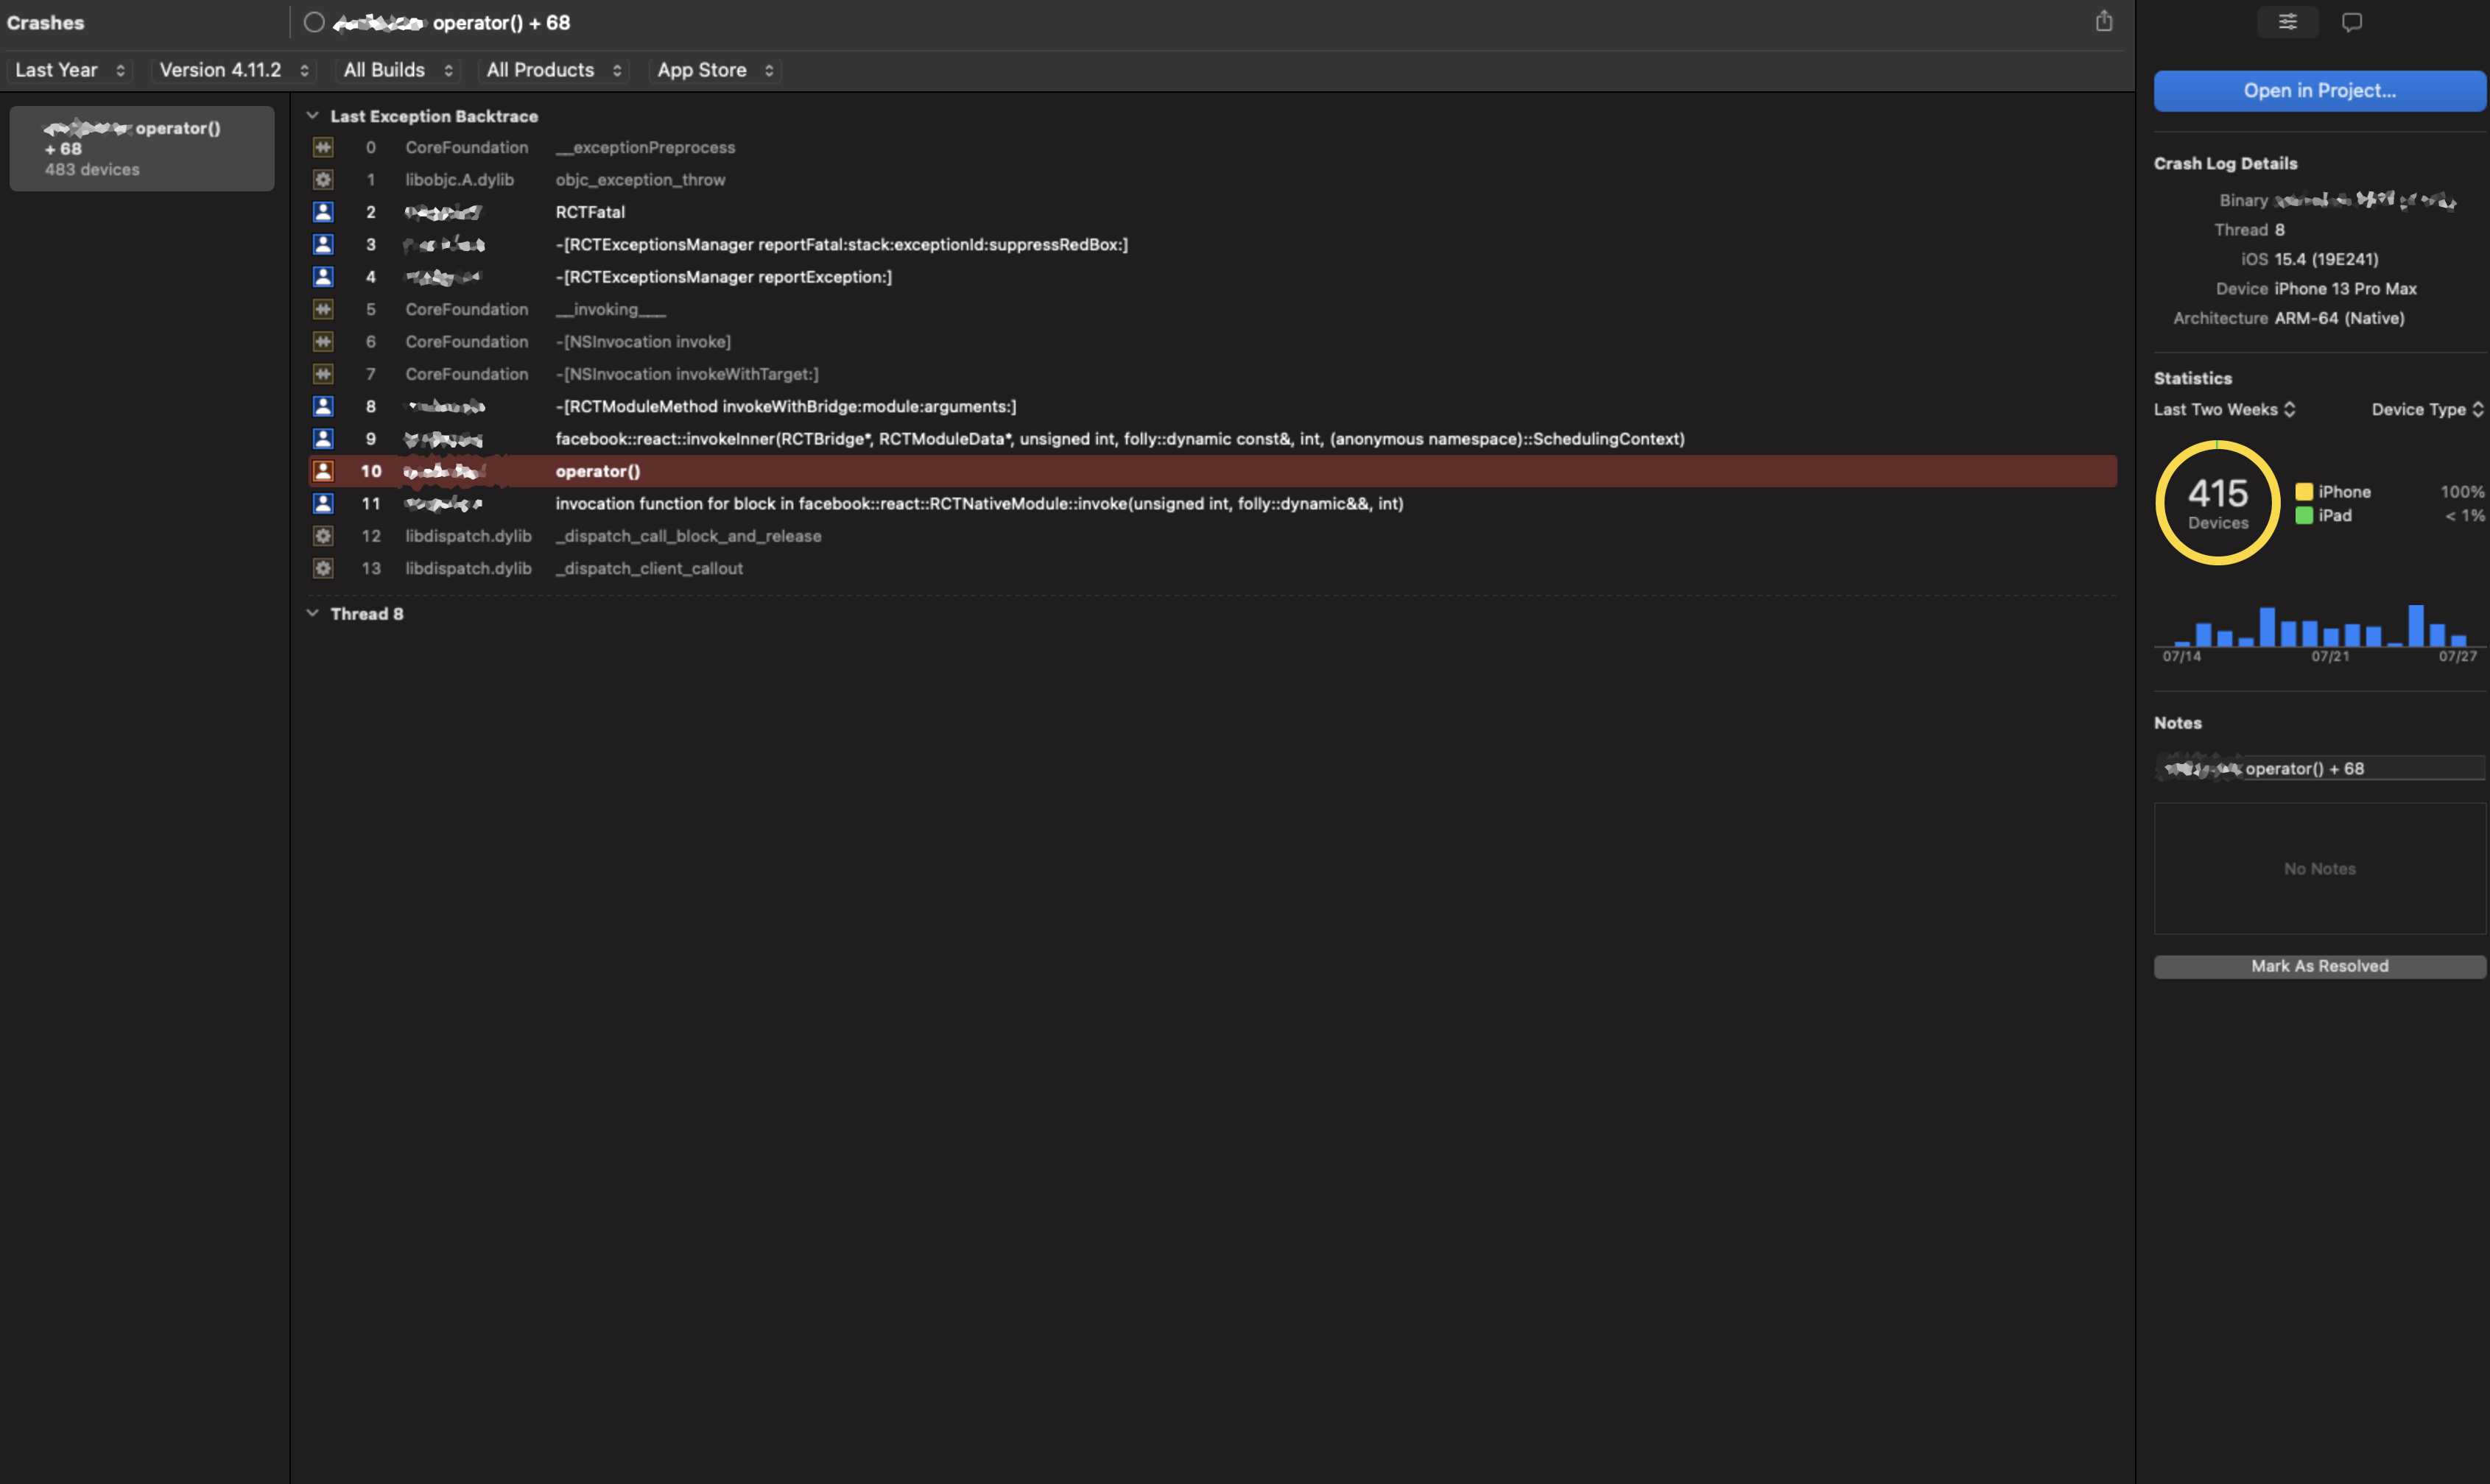
Task: Share crash report via export icon
Action: click(2105, 21)
